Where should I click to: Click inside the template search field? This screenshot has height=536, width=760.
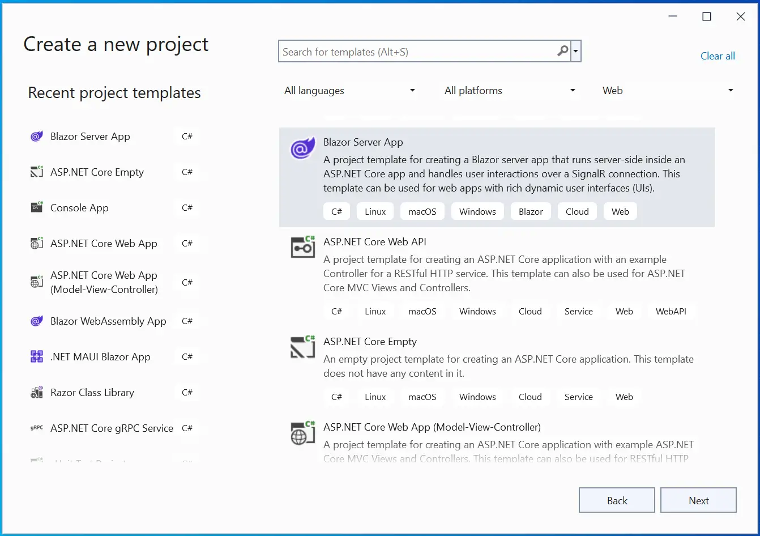pos(413,51)
